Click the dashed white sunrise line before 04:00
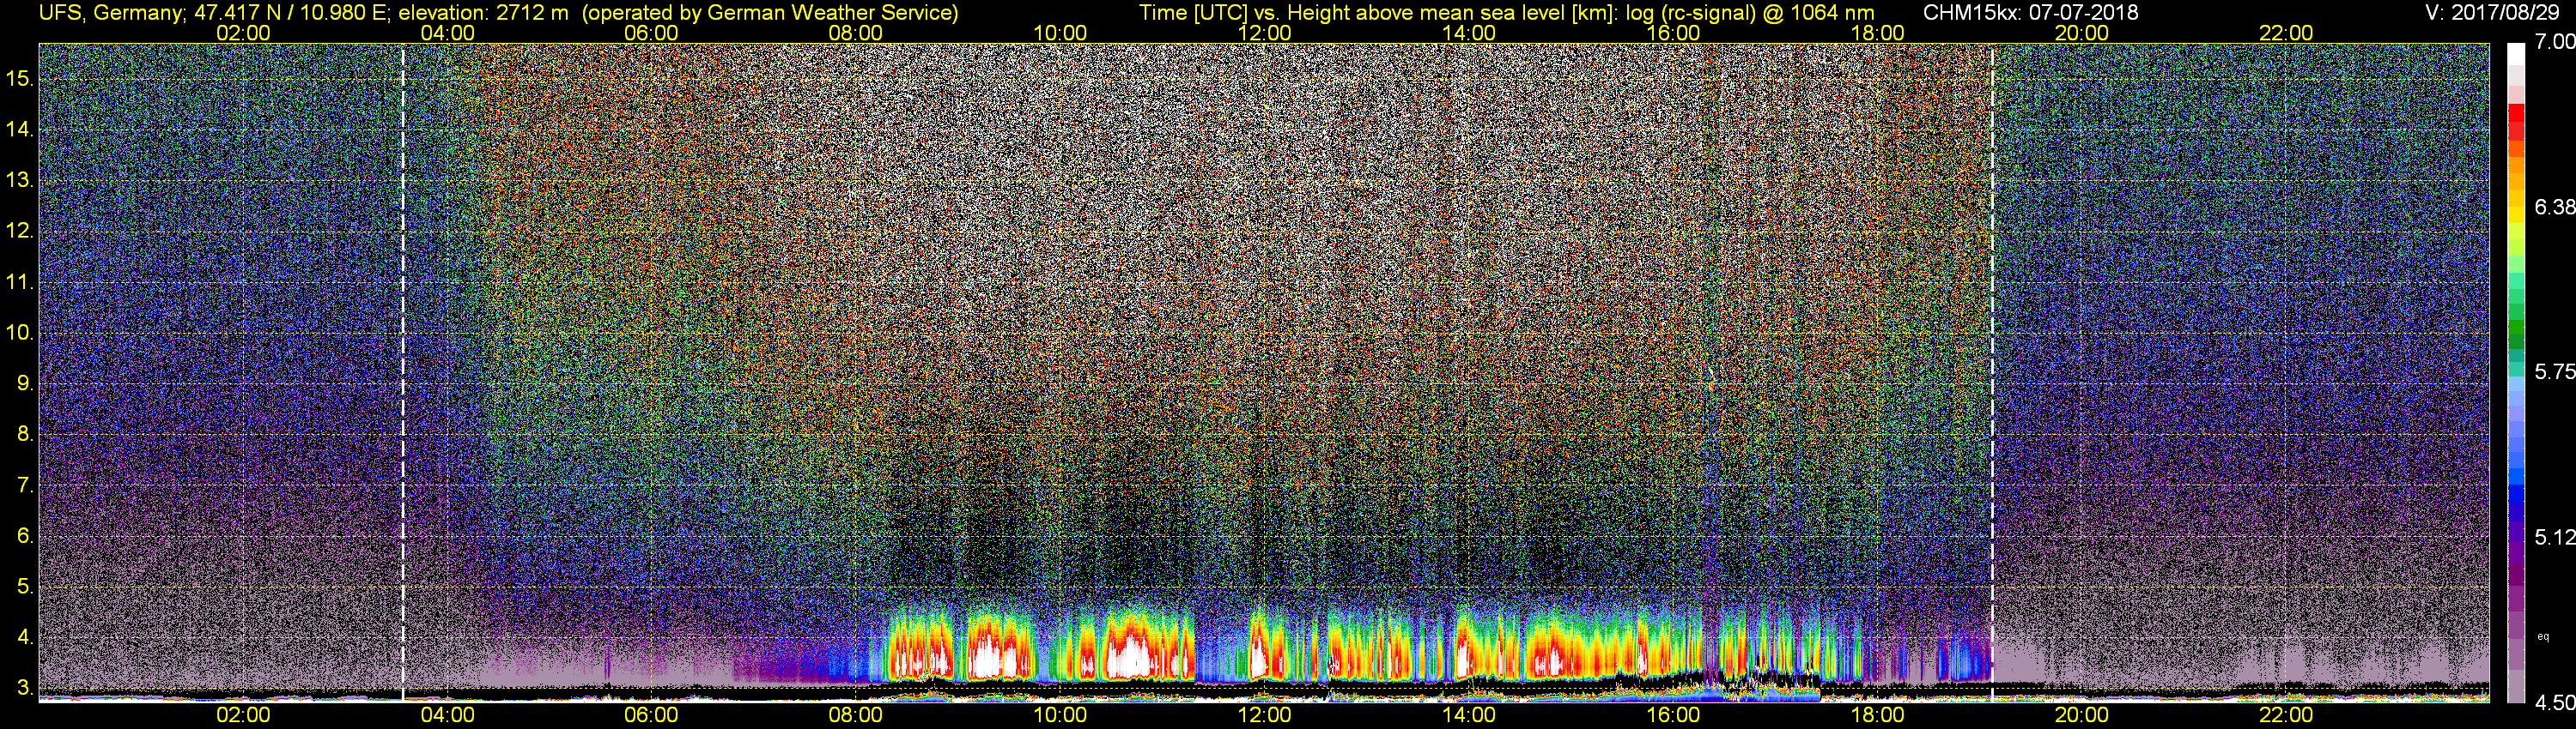Screen dimensions: 2576x729 (x=403, y=371)
